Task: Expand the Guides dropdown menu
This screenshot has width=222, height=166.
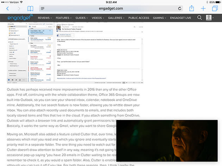Action: [x=81, y=18]
